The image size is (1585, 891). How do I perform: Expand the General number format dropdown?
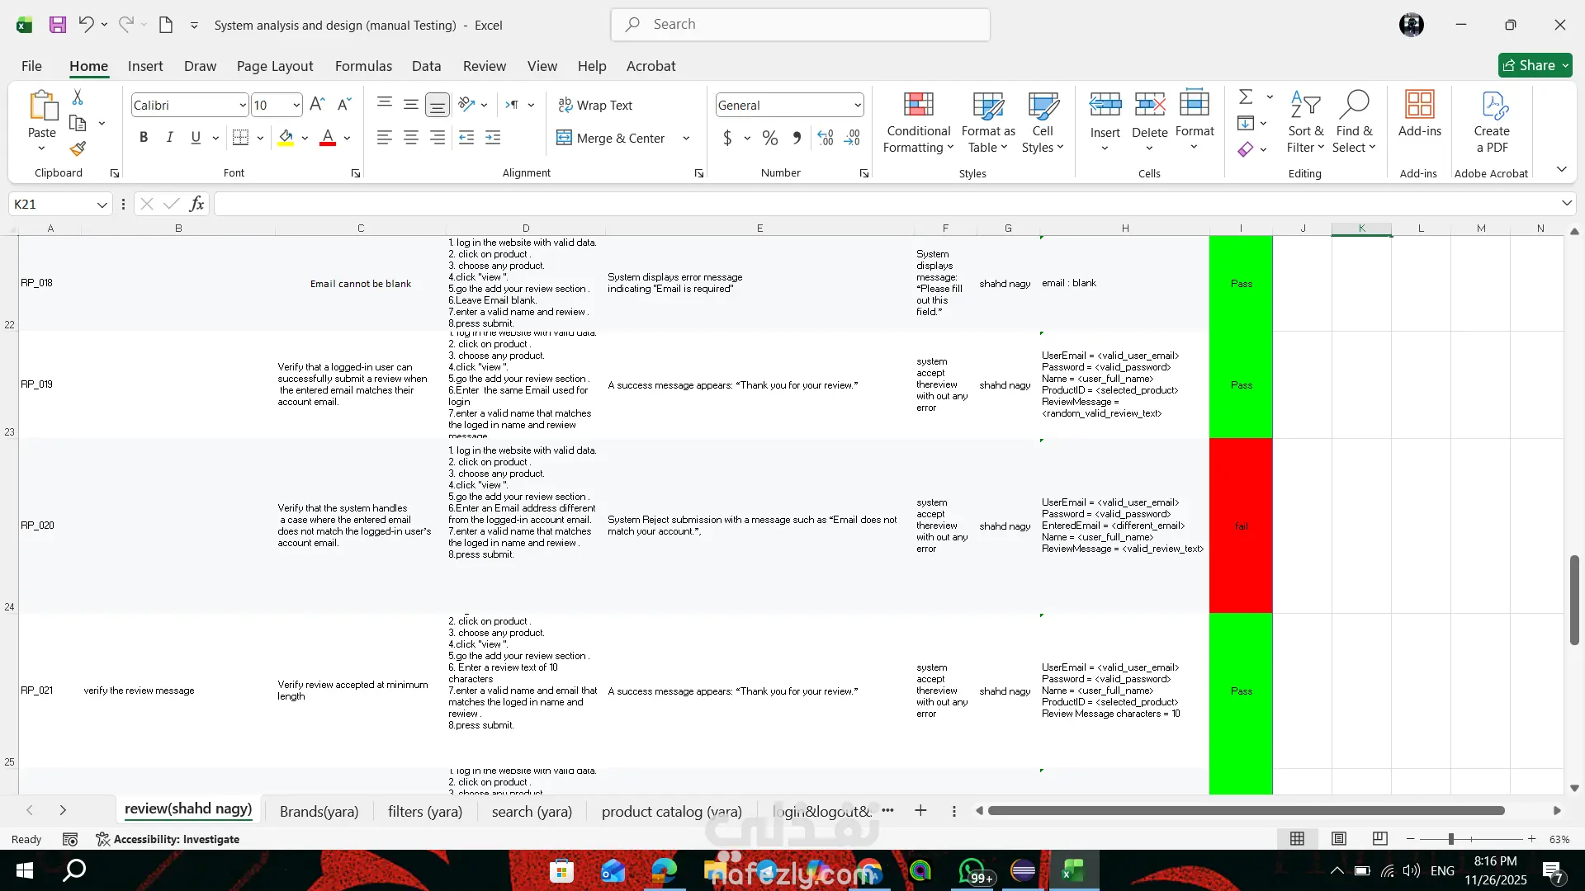click(857, 105)
